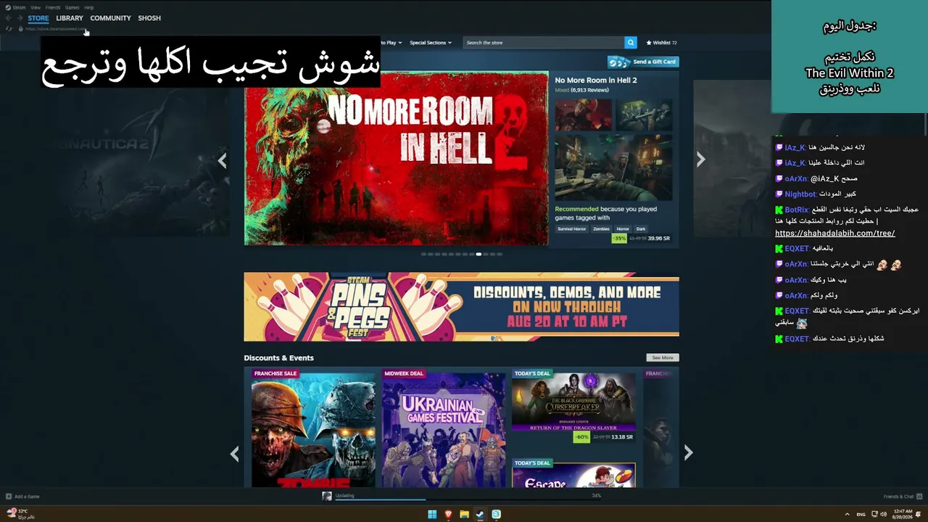Select the Zombies tag
This screenshot has height=522, width=928.
click(602, 229)
